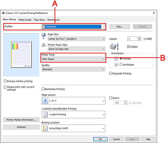Expand the Quality dropdown
The height and width of the screenshot is (143, 167).
pos(73,69)
